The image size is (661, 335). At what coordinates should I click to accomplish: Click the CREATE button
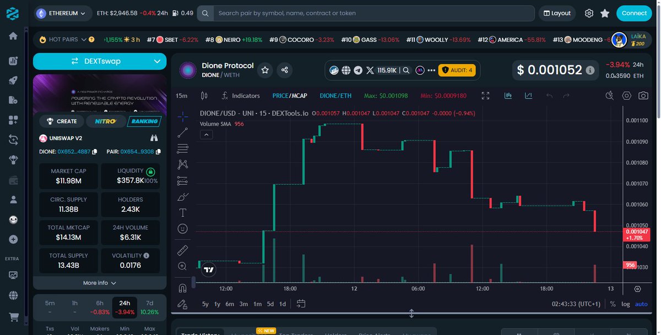click(62, 121)
